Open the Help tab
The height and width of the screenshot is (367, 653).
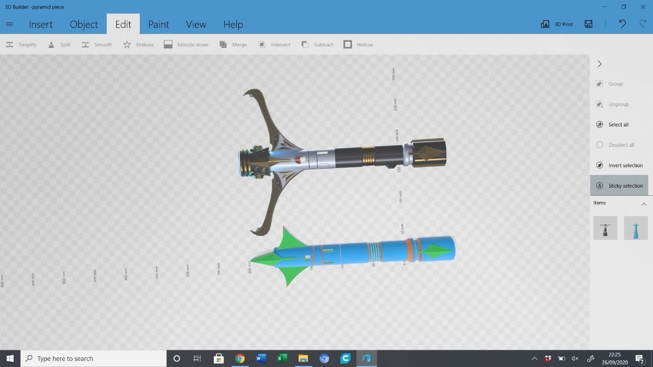tap(233, 24)
